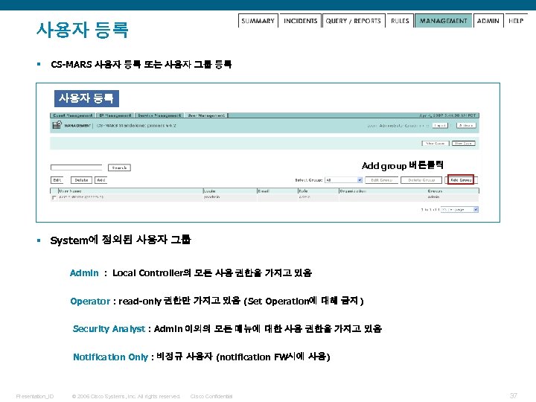Viewport: 536px width, 402px height.
Task: Open the INCIDENTS tab
Action: click(300, 21)
